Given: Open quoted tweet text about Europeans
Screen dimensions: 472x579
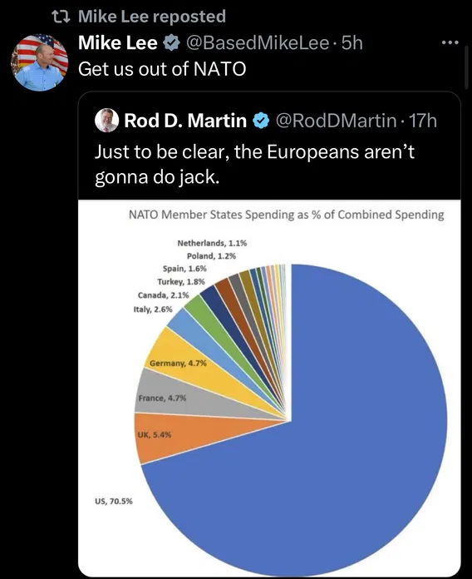Looking at the screenshot, I should 254,164.
